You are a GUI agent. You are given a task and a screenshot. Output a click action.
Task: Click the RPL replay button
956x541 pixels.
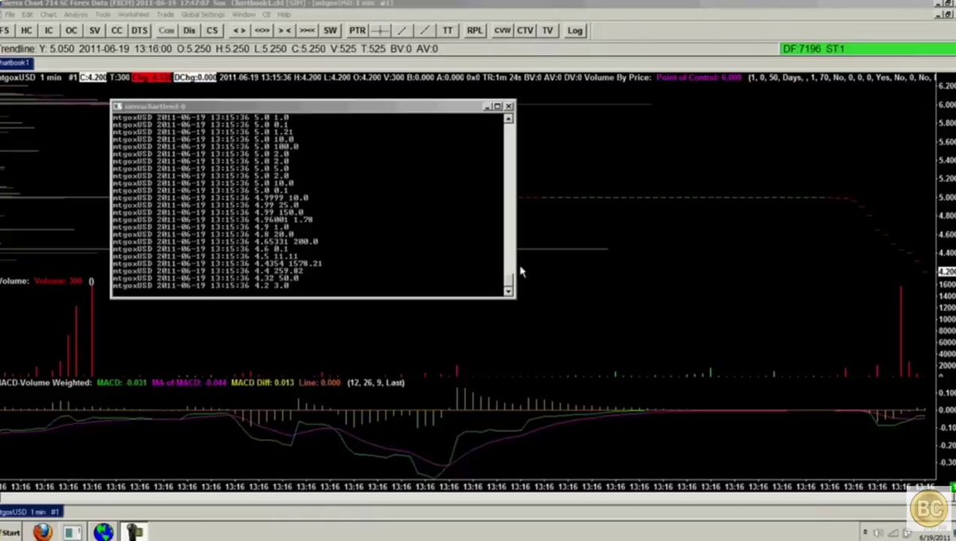(x=475, y=30)
